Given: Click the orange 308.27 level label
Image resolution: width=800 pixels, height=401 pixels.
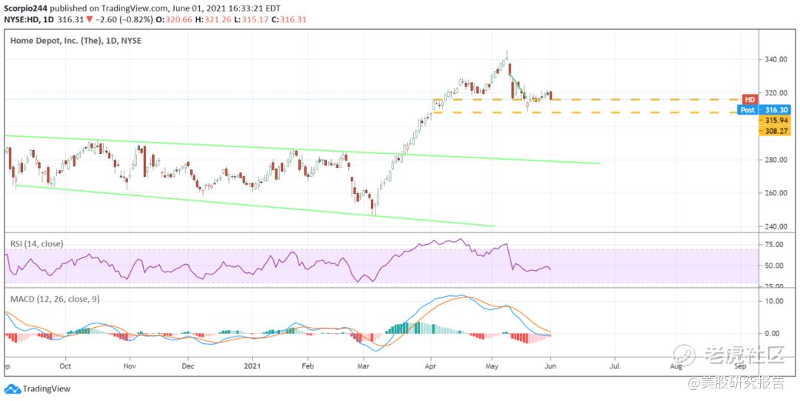Looking at the screenshot, I should coord(775,130).
